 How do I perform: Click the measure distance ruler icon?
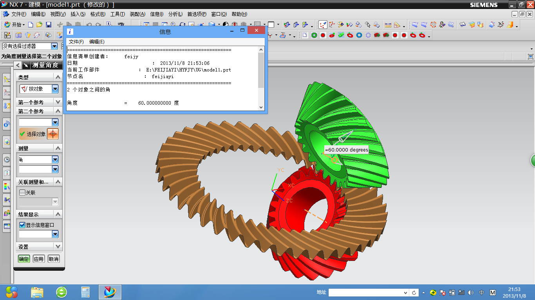coord(388,25)
